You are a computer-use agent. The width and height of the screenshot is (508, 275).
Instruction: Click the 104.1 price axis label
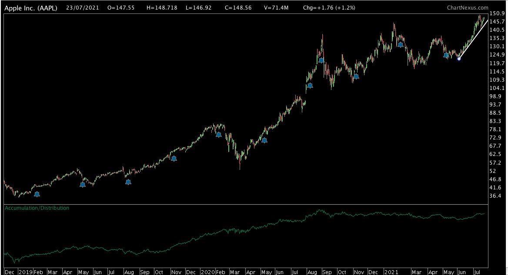pos(497,88)
